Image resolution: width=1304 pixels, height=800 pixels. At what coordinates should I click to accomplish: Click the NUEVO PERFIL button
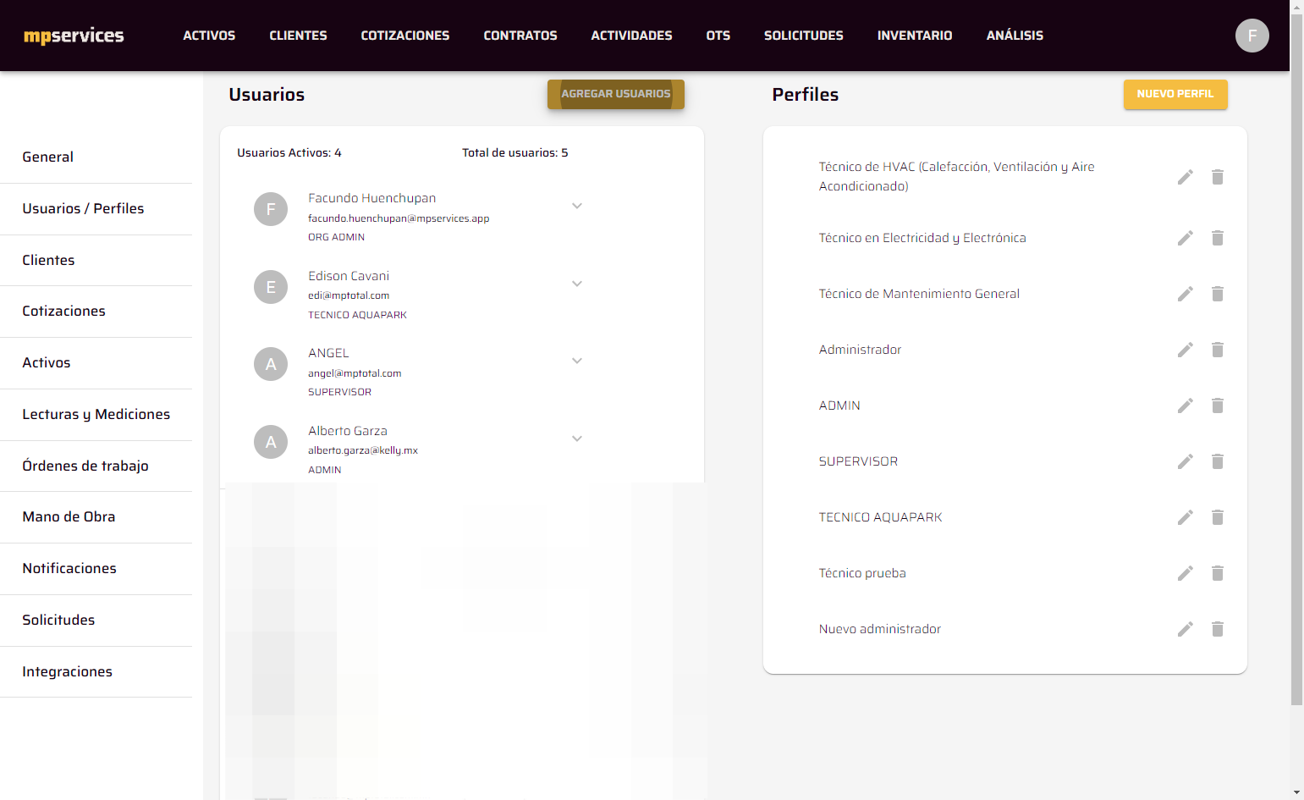[1175, 94]
